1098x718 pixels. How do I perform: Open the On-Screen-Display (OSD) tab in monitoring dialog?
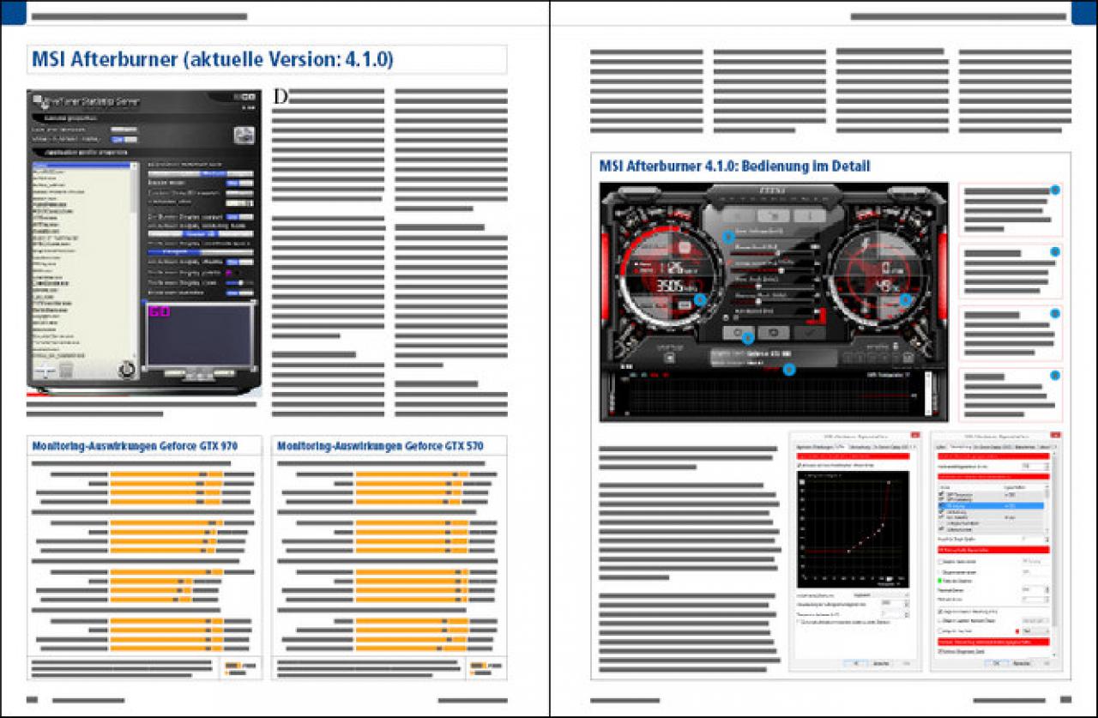tap(993, 447)
